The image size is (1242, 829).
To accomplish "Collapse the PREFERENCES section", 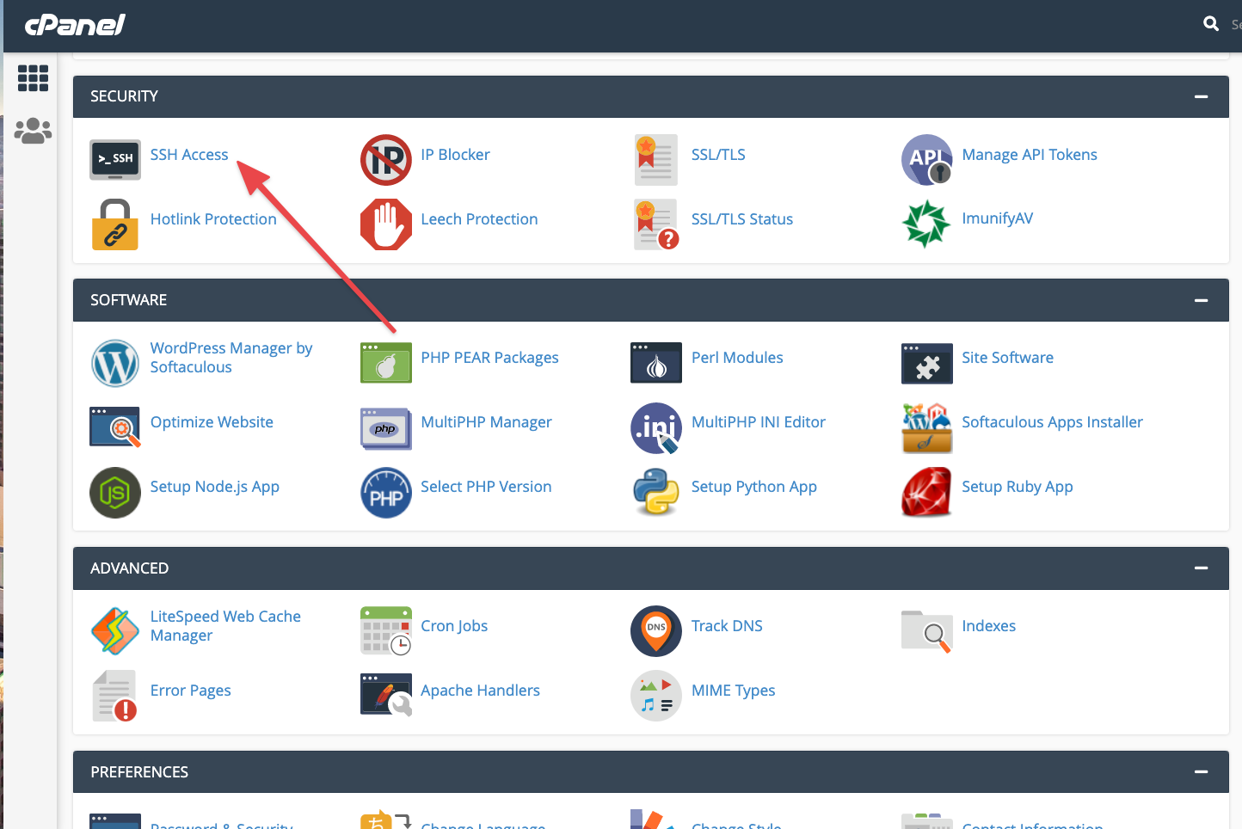I will click(x=1201, y=772).
